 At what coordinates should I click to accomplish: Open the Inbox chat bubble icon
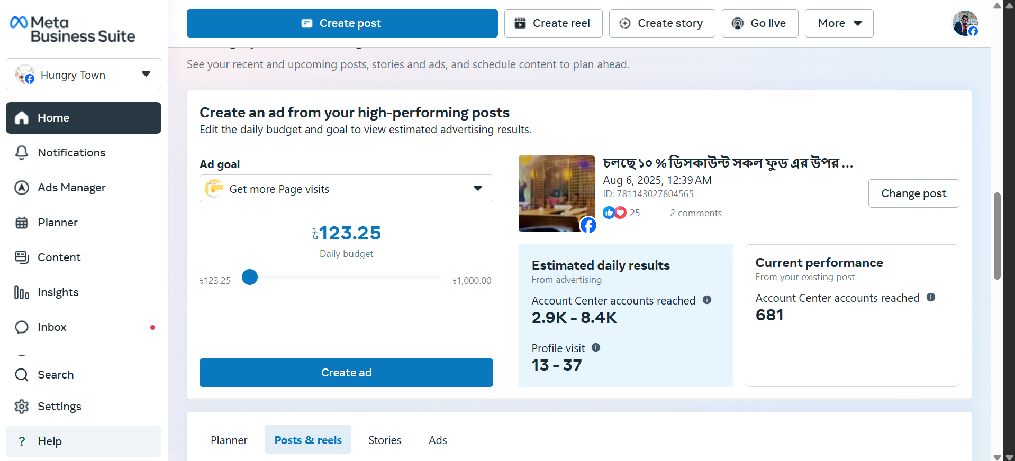coord(22,327)
